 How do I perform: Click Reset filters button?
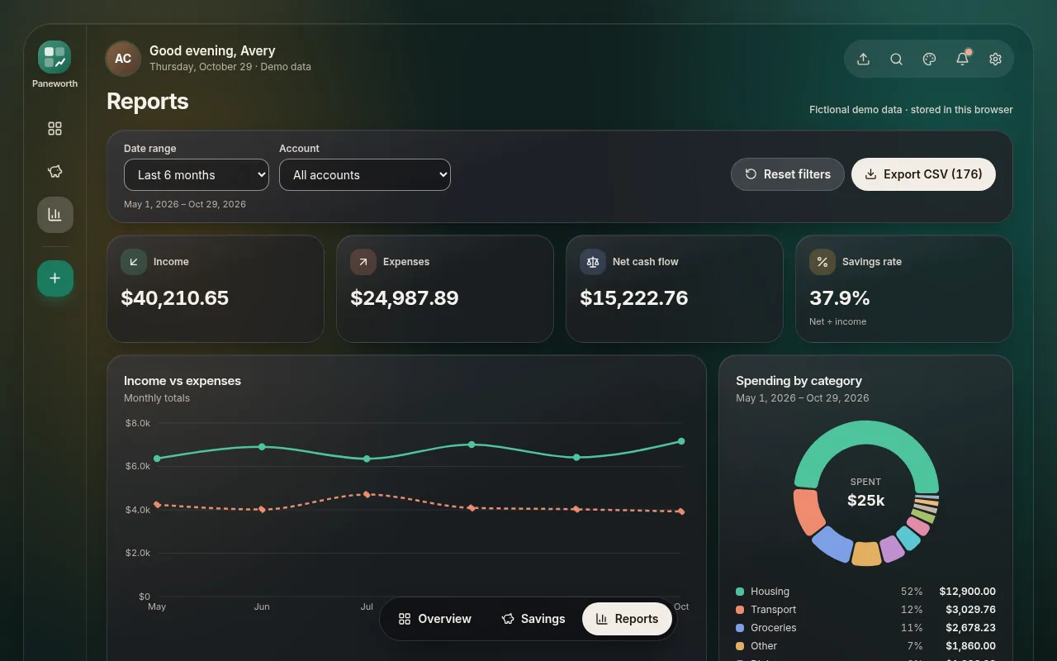click(788, 174)
